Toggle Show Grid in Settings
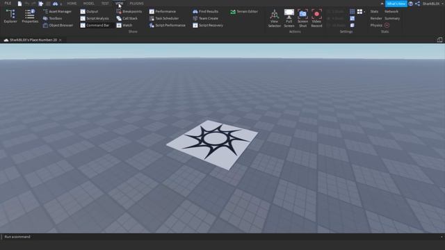The width and height of the screenshot is (445, 250). [353, 12]
